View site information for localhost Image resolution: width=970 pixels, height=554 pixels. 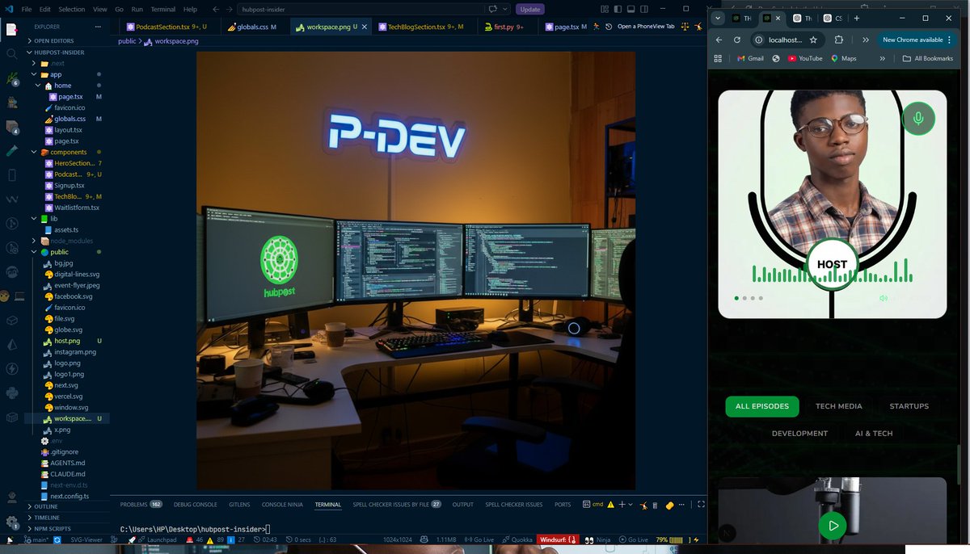click(759, 40)
